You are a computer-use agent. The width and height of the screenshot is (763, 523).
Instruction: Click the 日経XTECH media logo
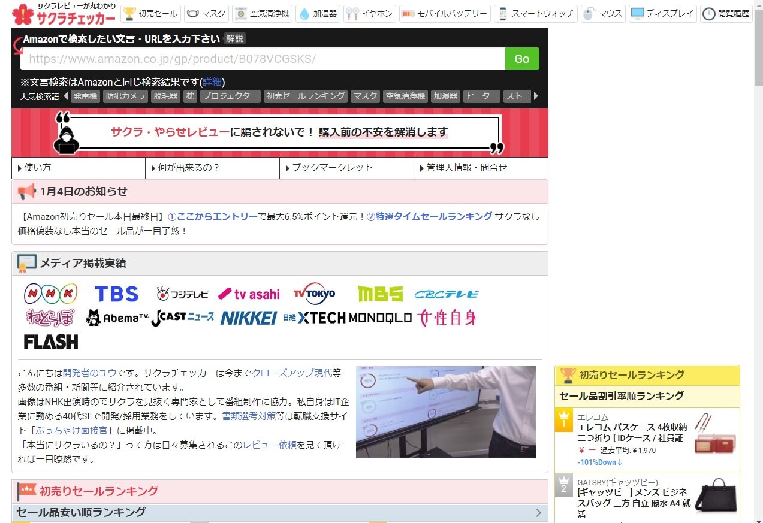(x=314, y=318)
